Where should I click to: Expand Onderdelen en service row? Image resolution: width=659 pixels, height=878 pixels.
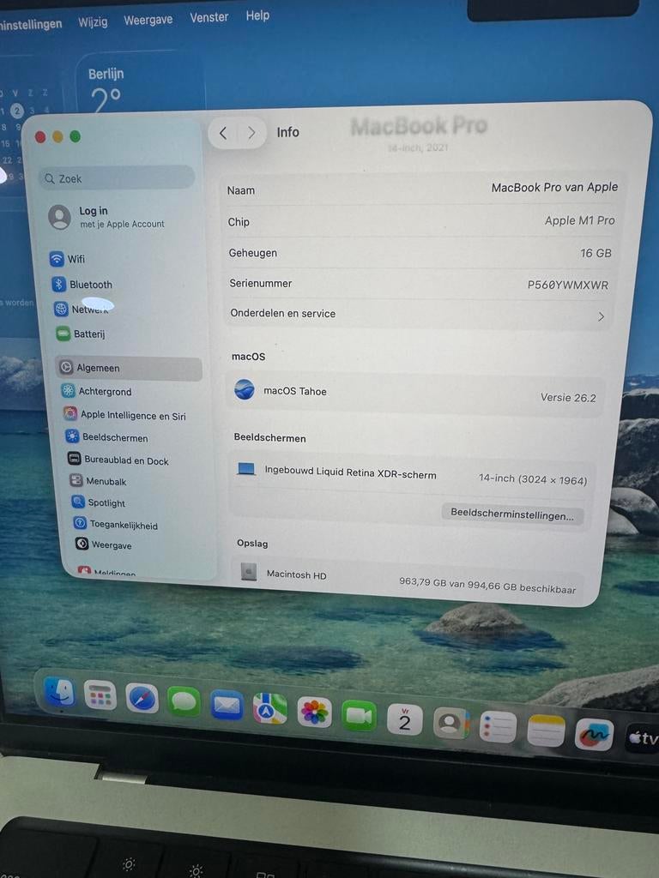[x=419, y=314]
